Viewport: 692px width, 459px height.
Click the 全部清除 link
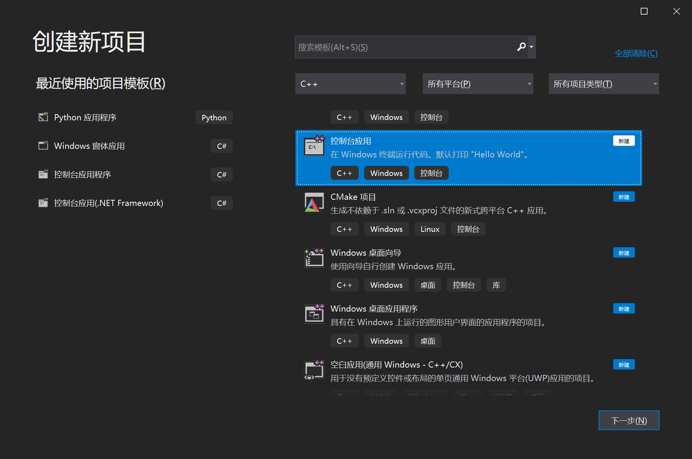(636, 54)
